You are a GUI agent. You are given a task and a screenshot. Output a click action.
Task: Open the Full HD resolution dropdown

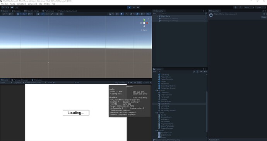(36, 83)
